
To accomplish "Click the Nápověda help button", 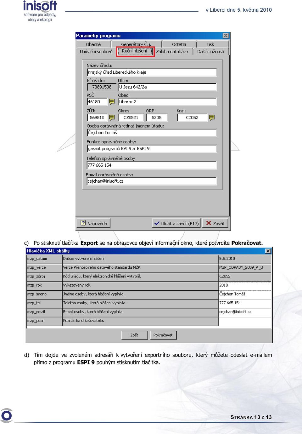I will point(94,223).
